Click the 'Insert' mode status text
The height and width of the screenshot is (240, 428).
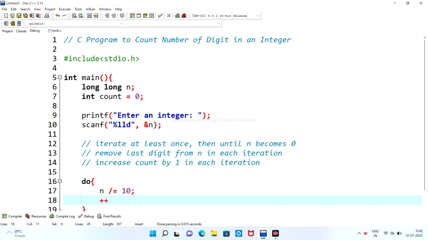click(139, 224)
